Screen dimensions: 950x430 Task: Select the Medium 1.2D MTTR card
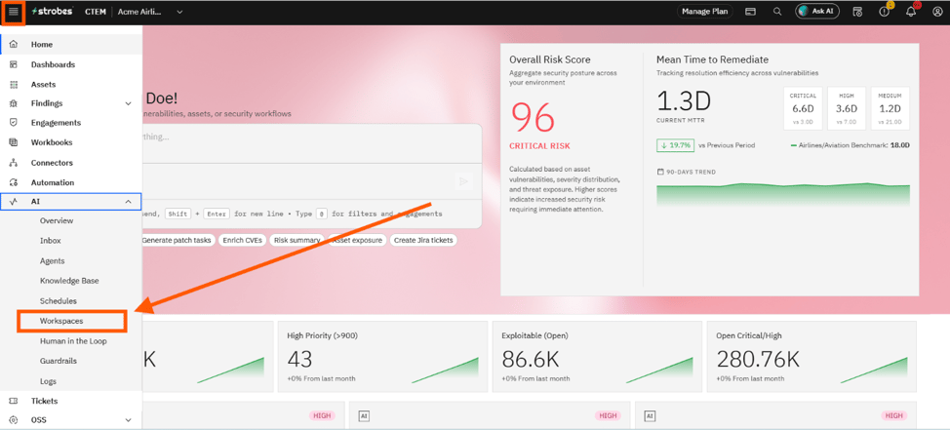click(891, 109)
